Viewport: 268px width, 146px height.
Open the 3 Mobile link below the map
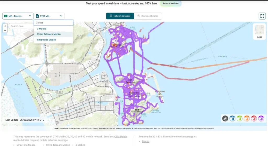[80, 145]
